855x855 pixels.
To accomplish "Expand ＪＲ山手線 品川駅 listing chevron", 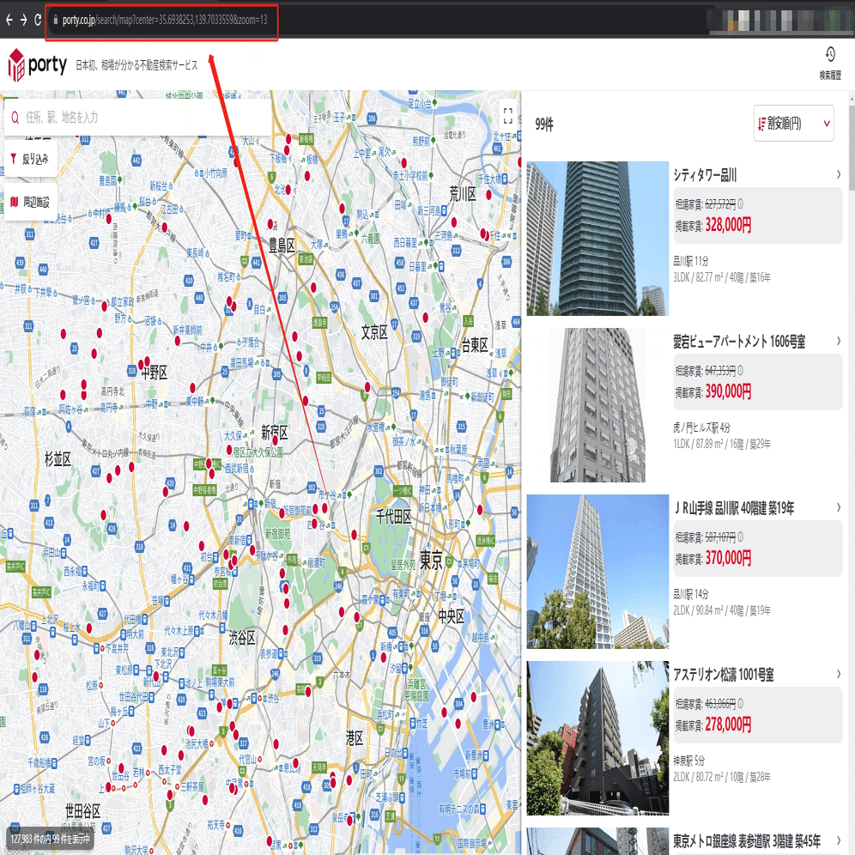I will (839, 507).
